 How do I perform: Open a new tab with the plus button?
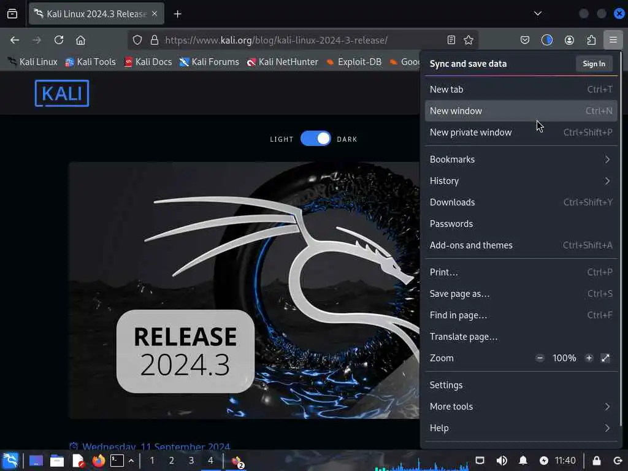(x=177, y=14)
